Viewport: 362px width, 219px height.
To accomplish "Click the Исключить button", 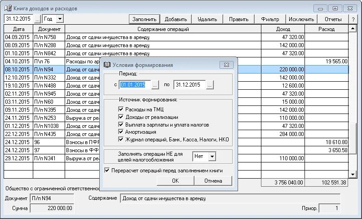I will pyautogui.click(x=301, y=19).
